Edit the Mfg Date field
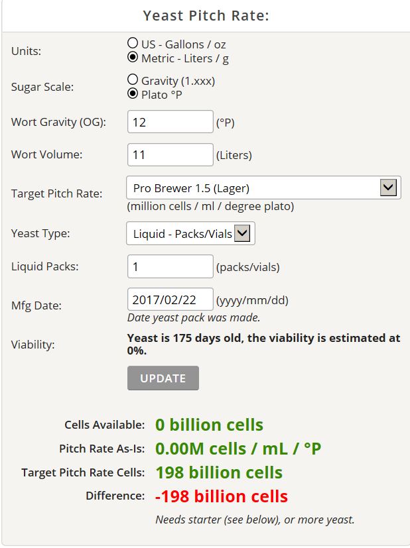This screenshot has height=548, width=410. pyautogui.click(x=170, y=299)
